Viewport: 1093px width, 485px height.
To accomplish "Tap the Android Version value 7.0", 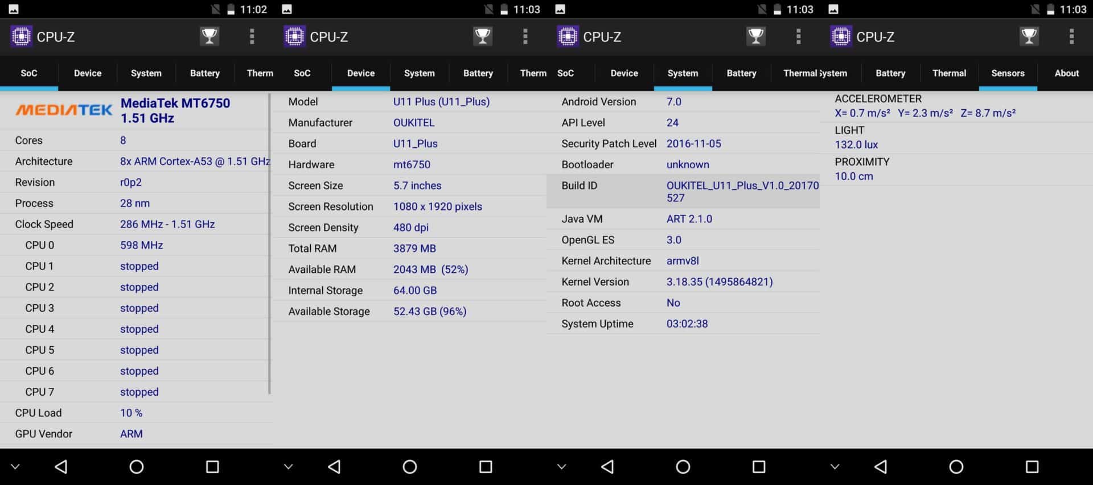I will [x=674, y=102].
